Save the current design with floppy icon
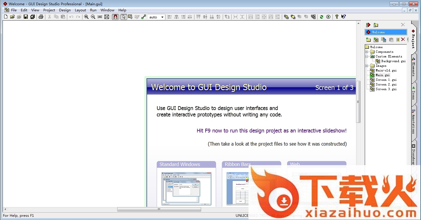421x220 pixels. [26, 17]
